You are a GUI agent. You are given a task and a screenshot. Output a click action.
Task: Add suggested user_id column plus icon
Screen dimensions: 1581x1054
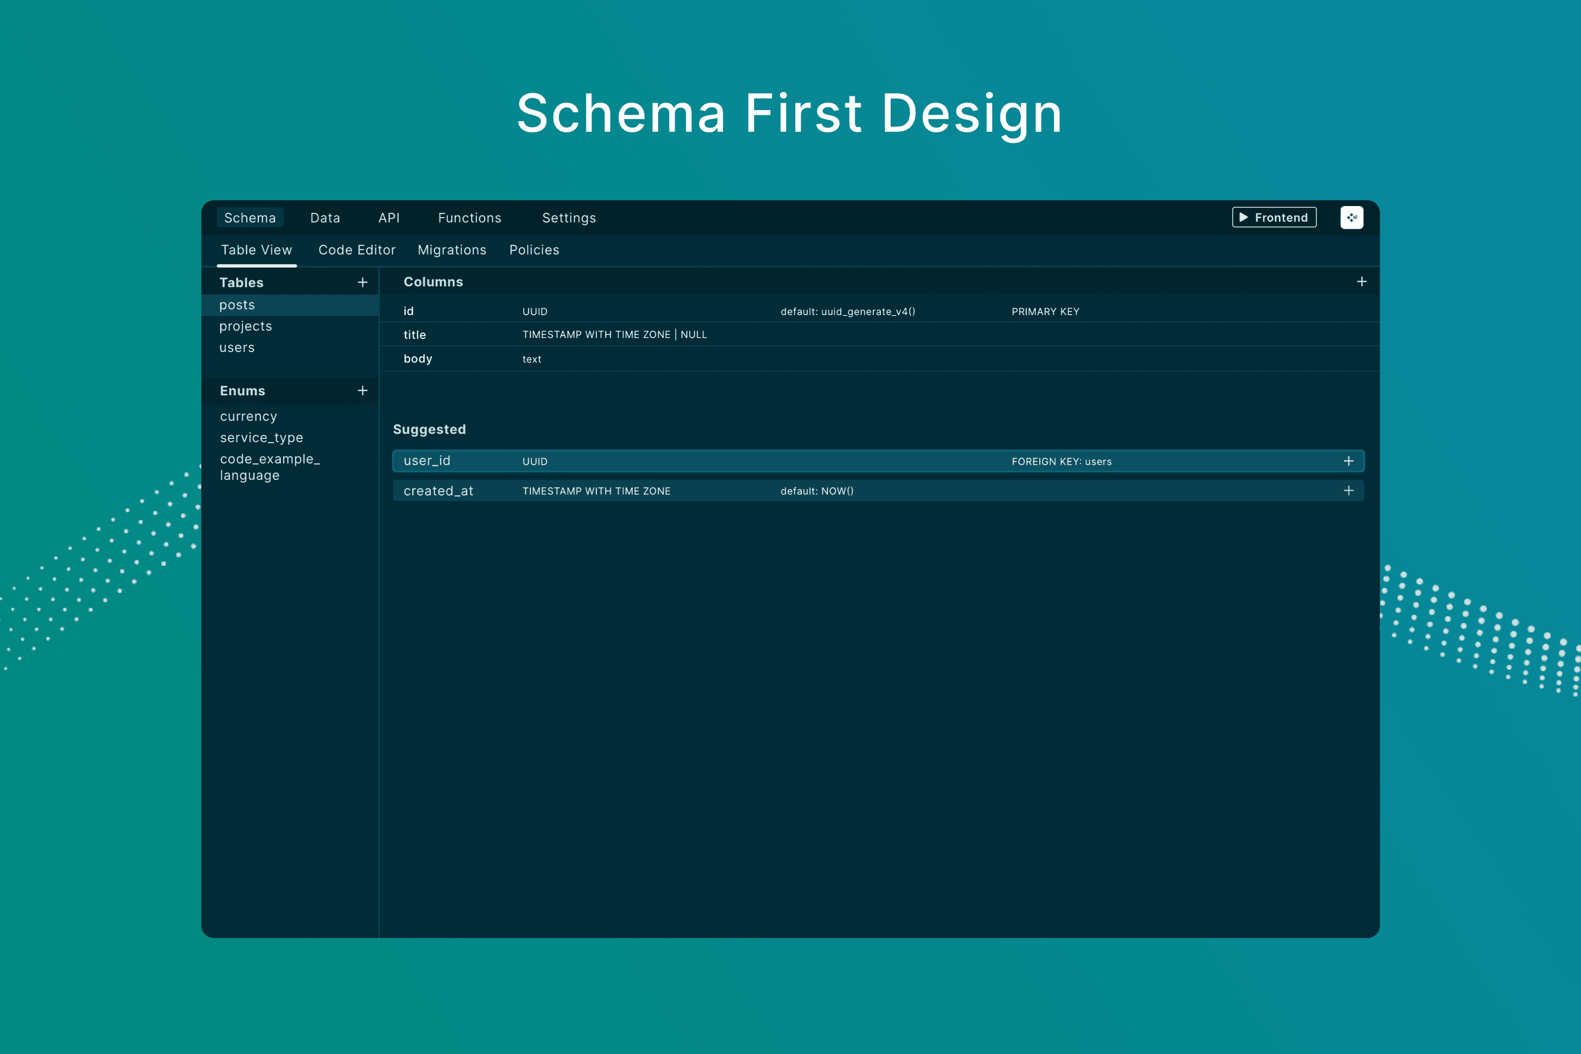tap(1348, 461)
